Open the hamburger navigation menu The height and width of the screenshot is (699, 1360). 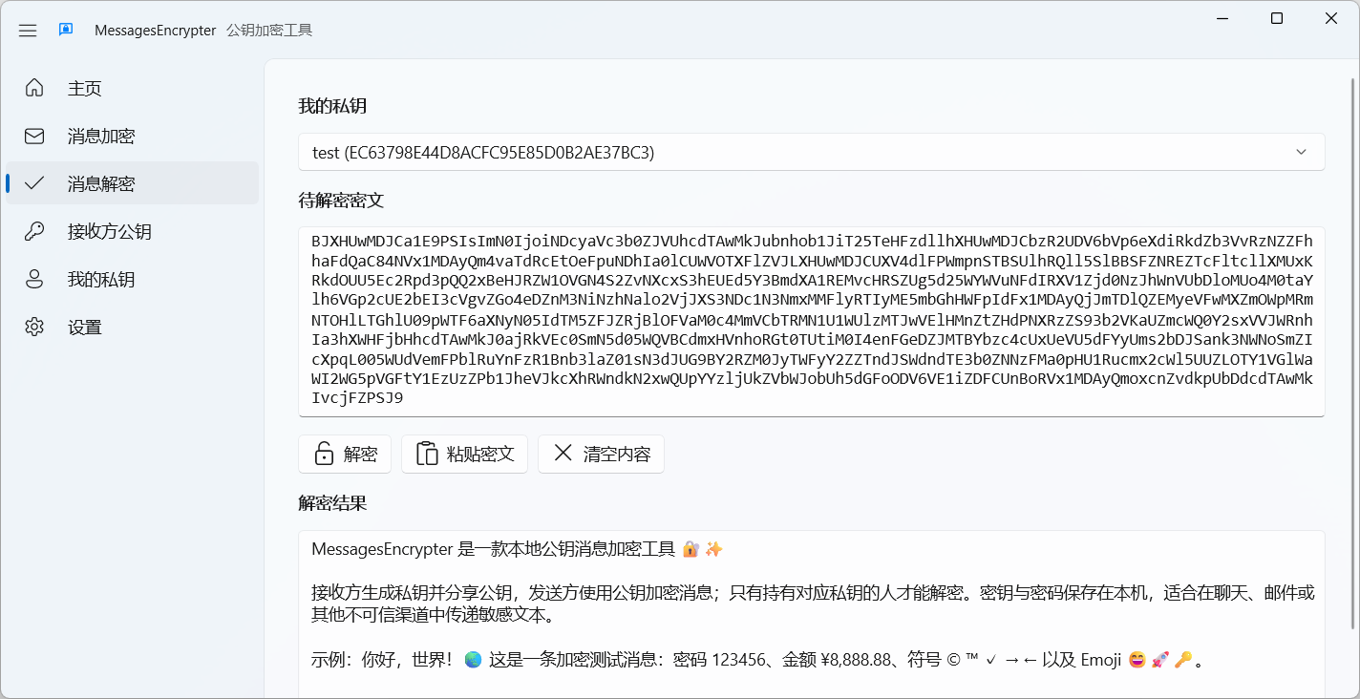[28, 31]
